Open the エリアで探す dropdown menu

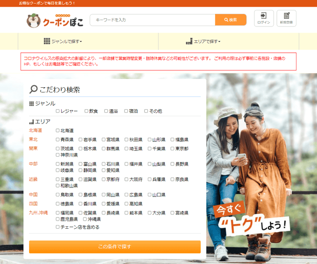click(203, 41)
